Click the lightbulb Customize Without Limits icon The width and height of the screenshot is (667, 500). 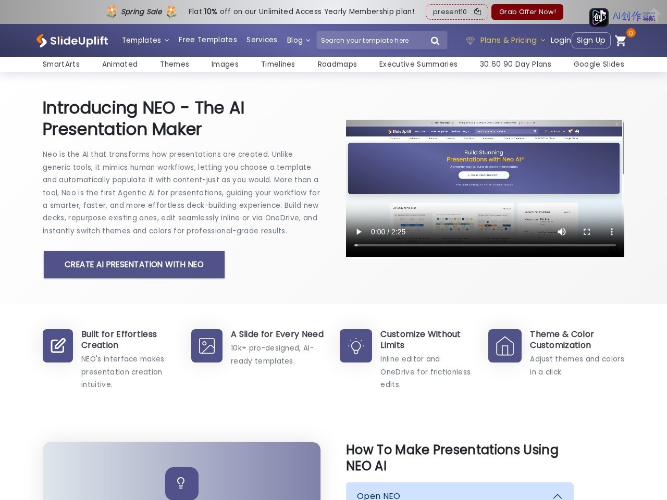click(x=356, y=345)
